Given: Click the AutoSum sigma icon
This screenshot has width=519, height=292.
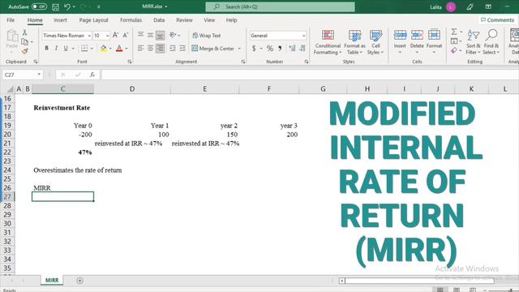Looking at the screenshot, I should click(x=454, y=32).
